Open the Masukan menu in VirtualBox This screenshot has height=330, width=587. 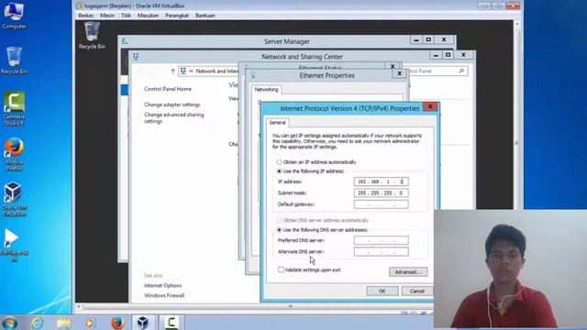click(148, 16)
